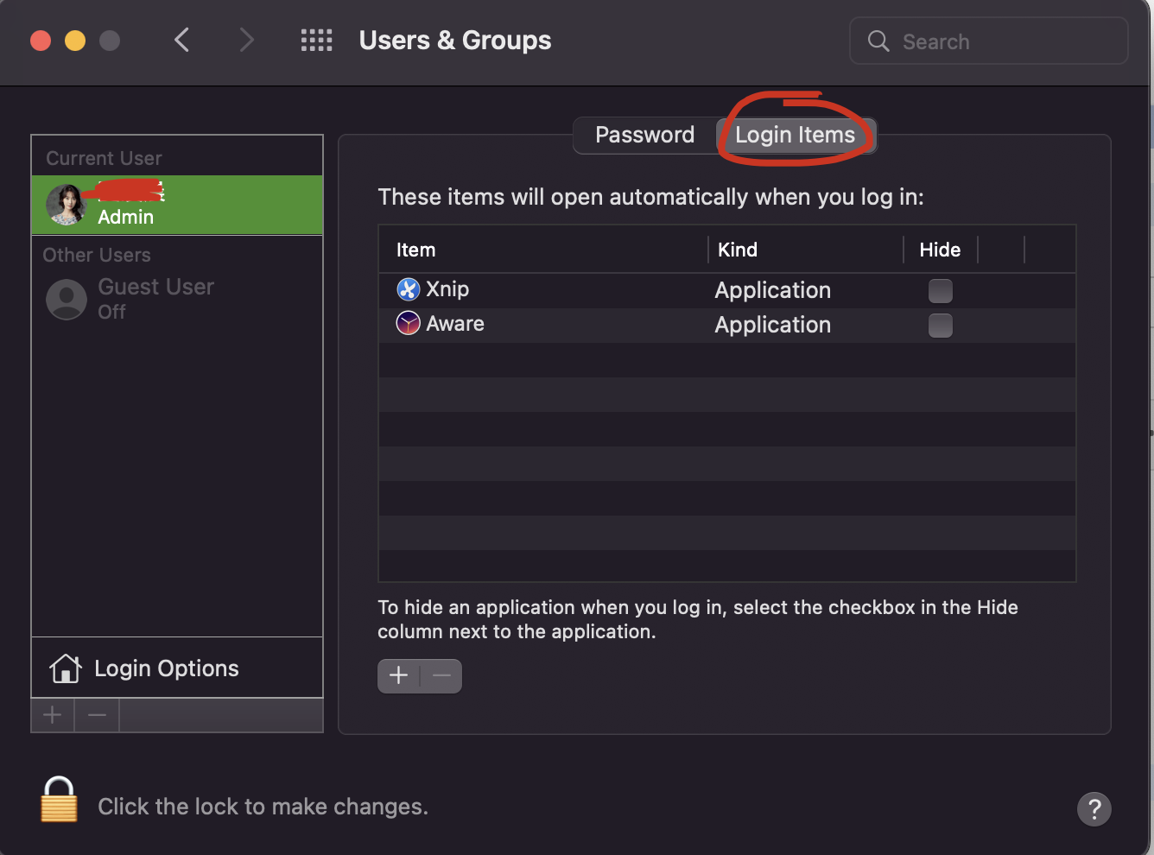
Task: Focus the Search field
Action: click(x=989, y=41)
